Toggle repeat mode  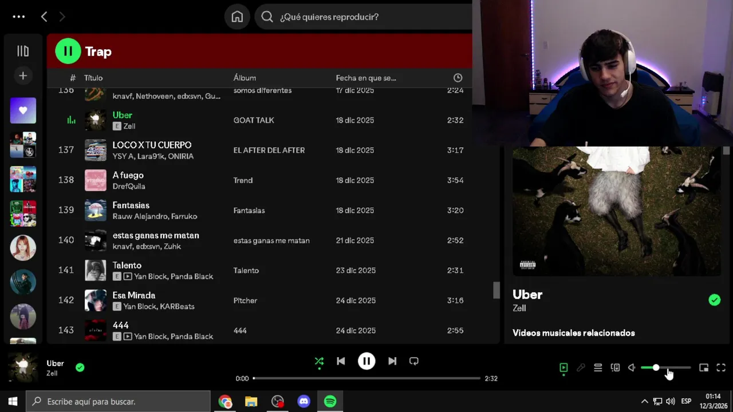(414, 361)
